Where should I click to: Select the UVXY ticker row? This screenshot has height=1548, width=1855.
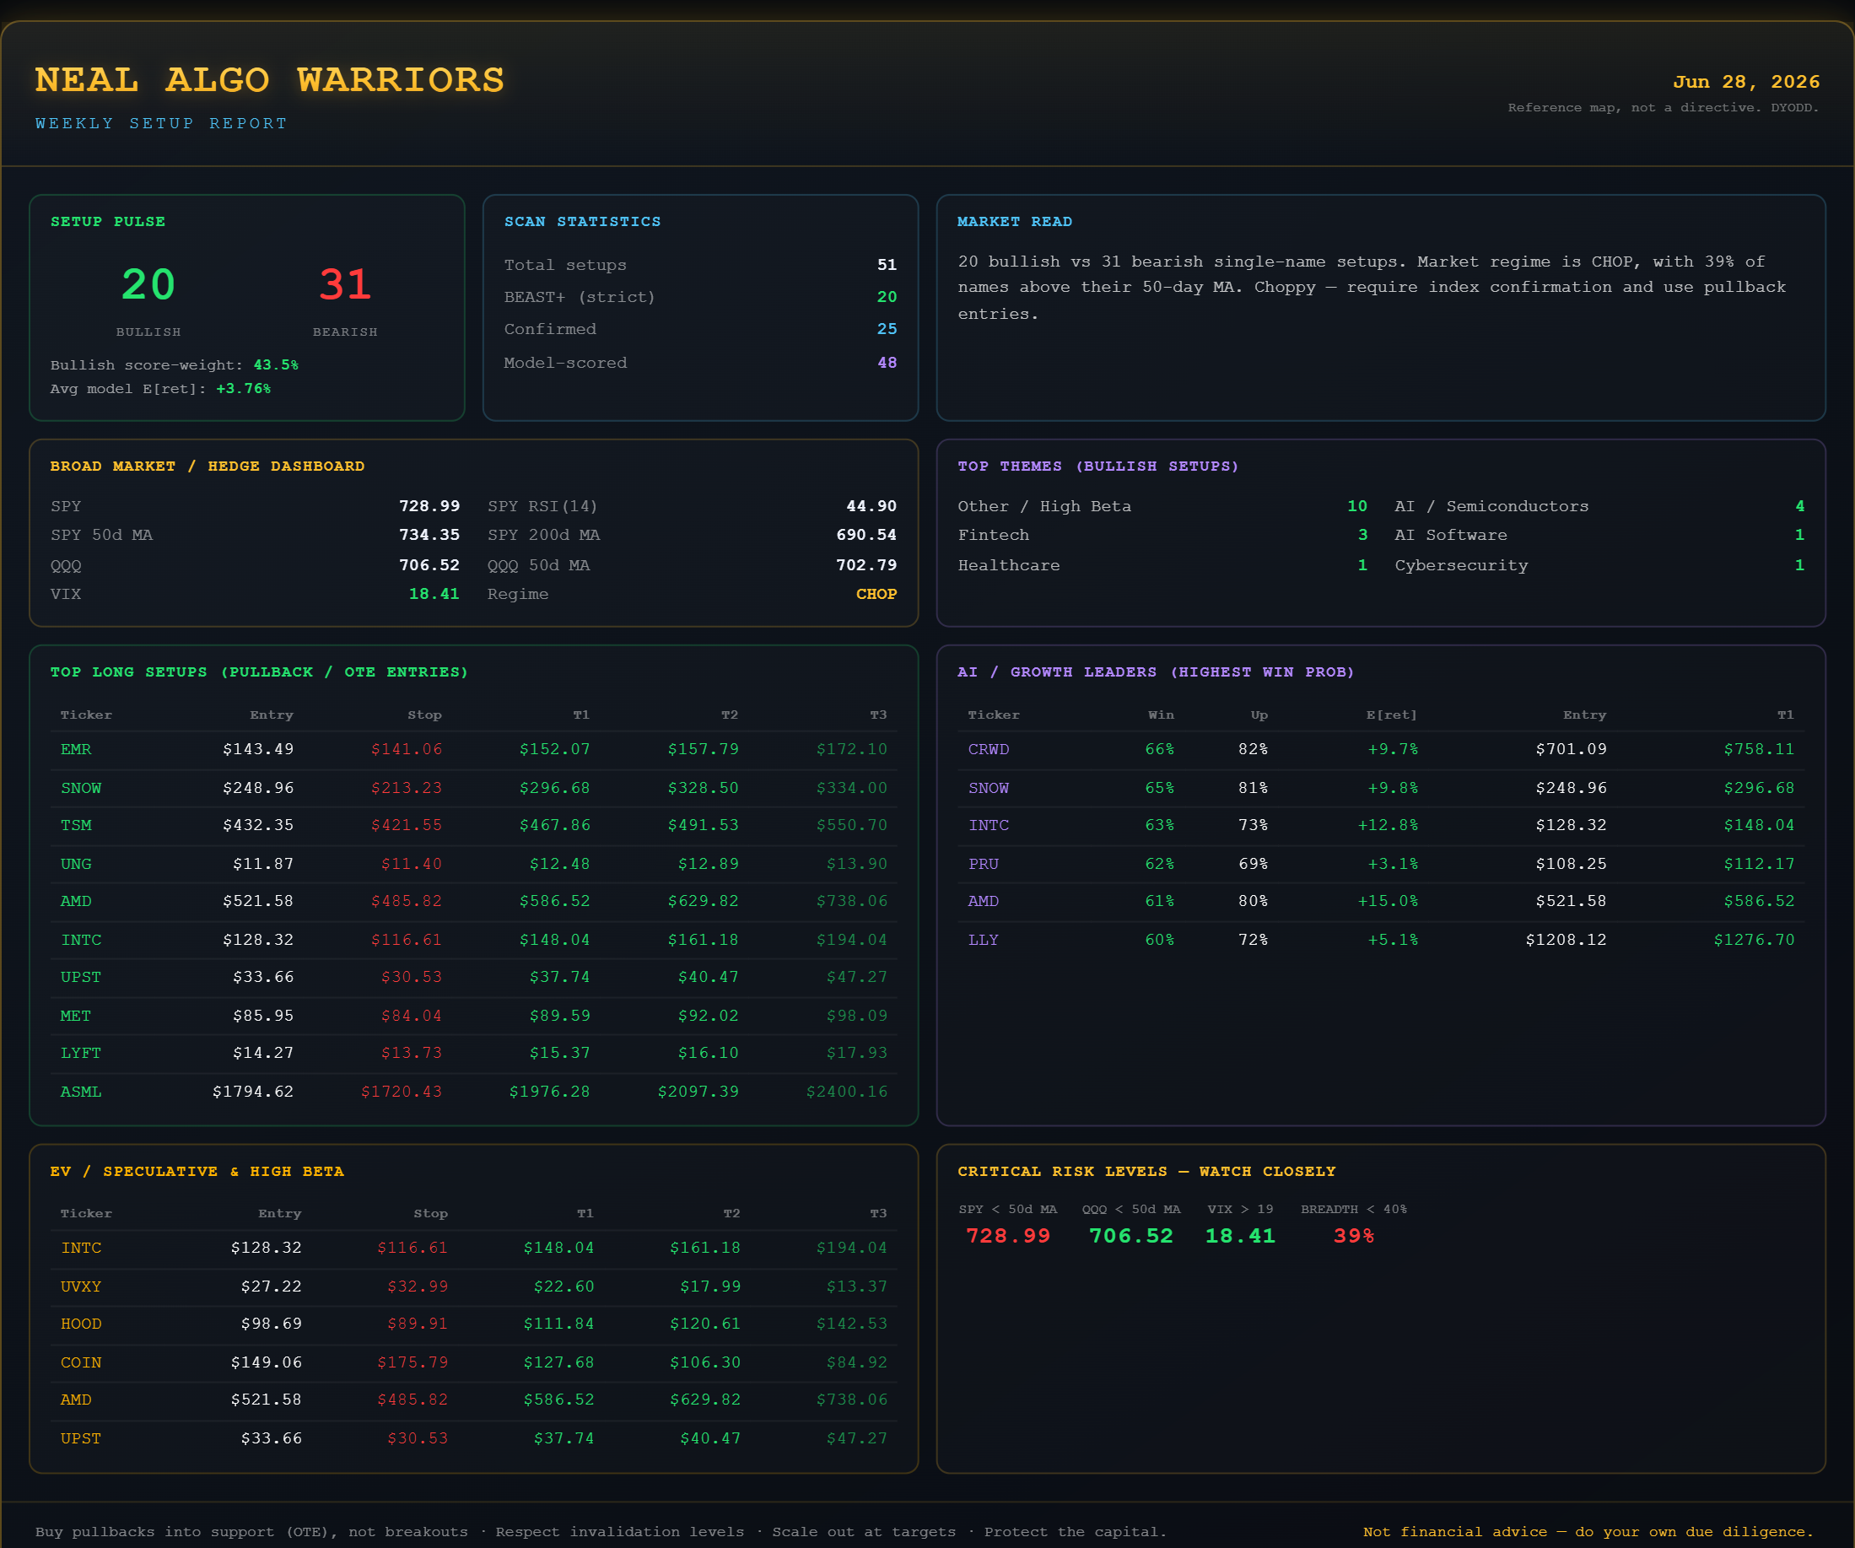(473, 1286)
